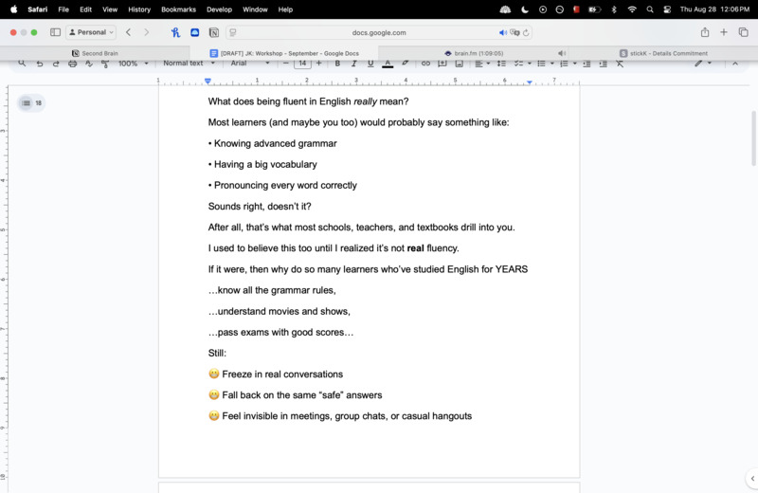This screenshot has height=493, width=758.
Task: Add a comment
Action: coord(442,64)
